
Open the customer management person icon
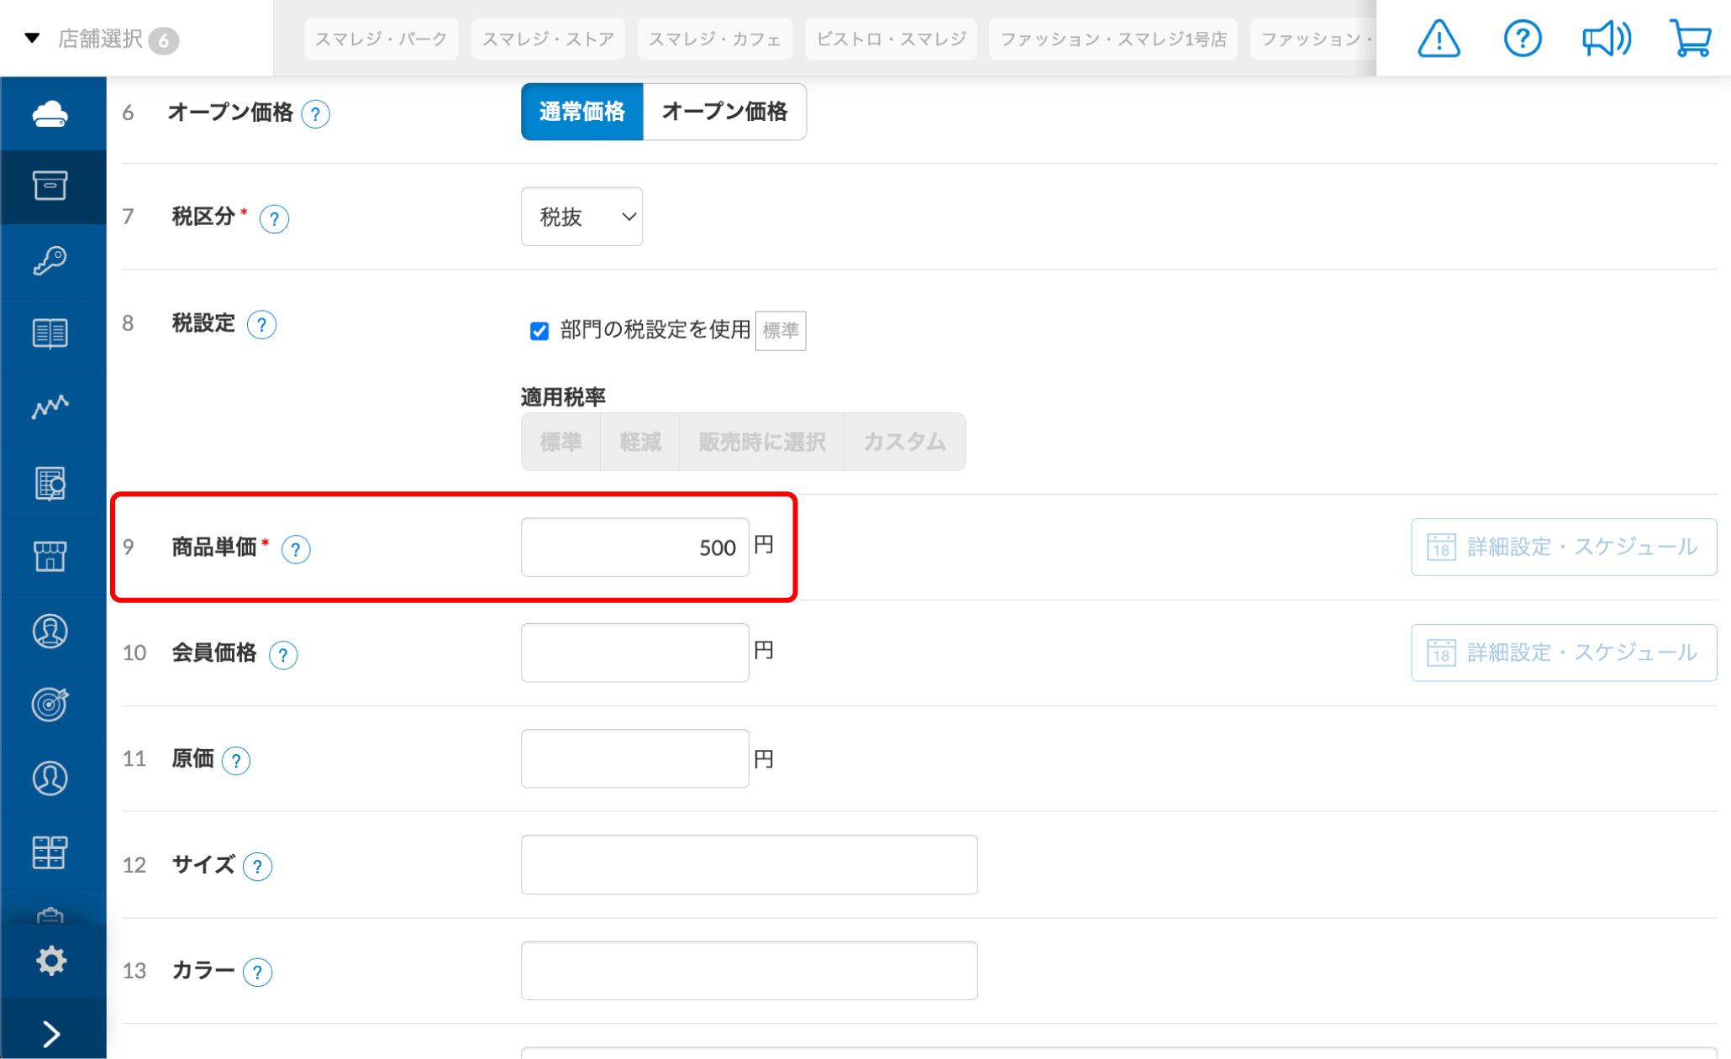52,632
